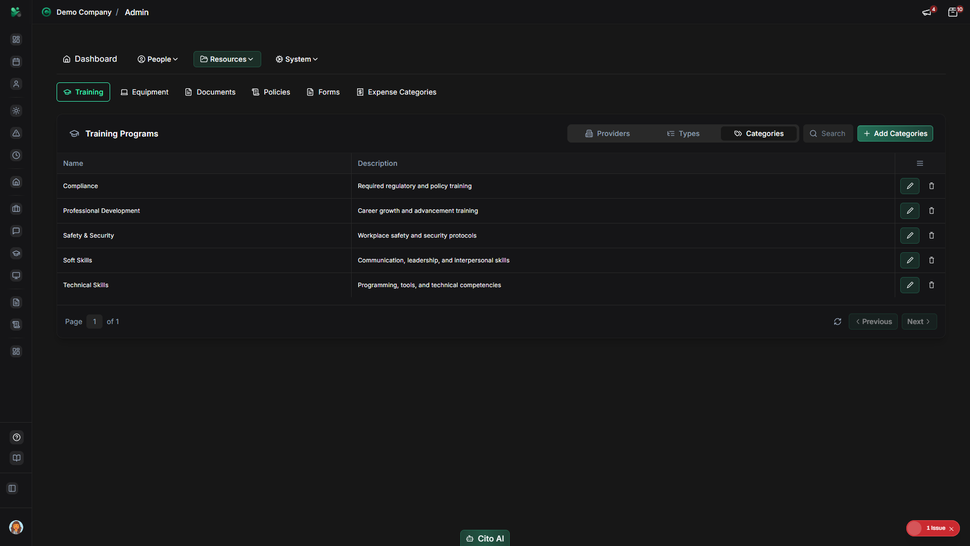970x546 pixels.
Task: Open the announcements megaphone icon with badge 4
Action: coord(928,12)
